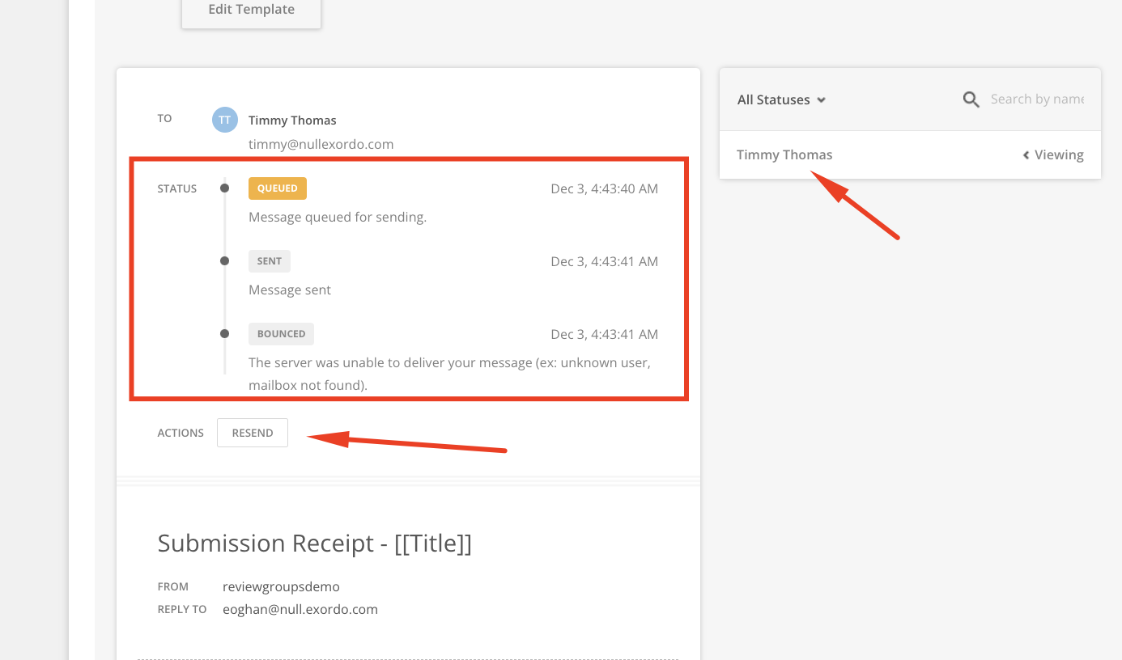Viewport: 1122px width, 660px height.
Task: Click the QUEUED timeline dot marker
Action: click(225, 188)
